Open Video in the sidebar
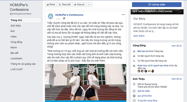 13,37
